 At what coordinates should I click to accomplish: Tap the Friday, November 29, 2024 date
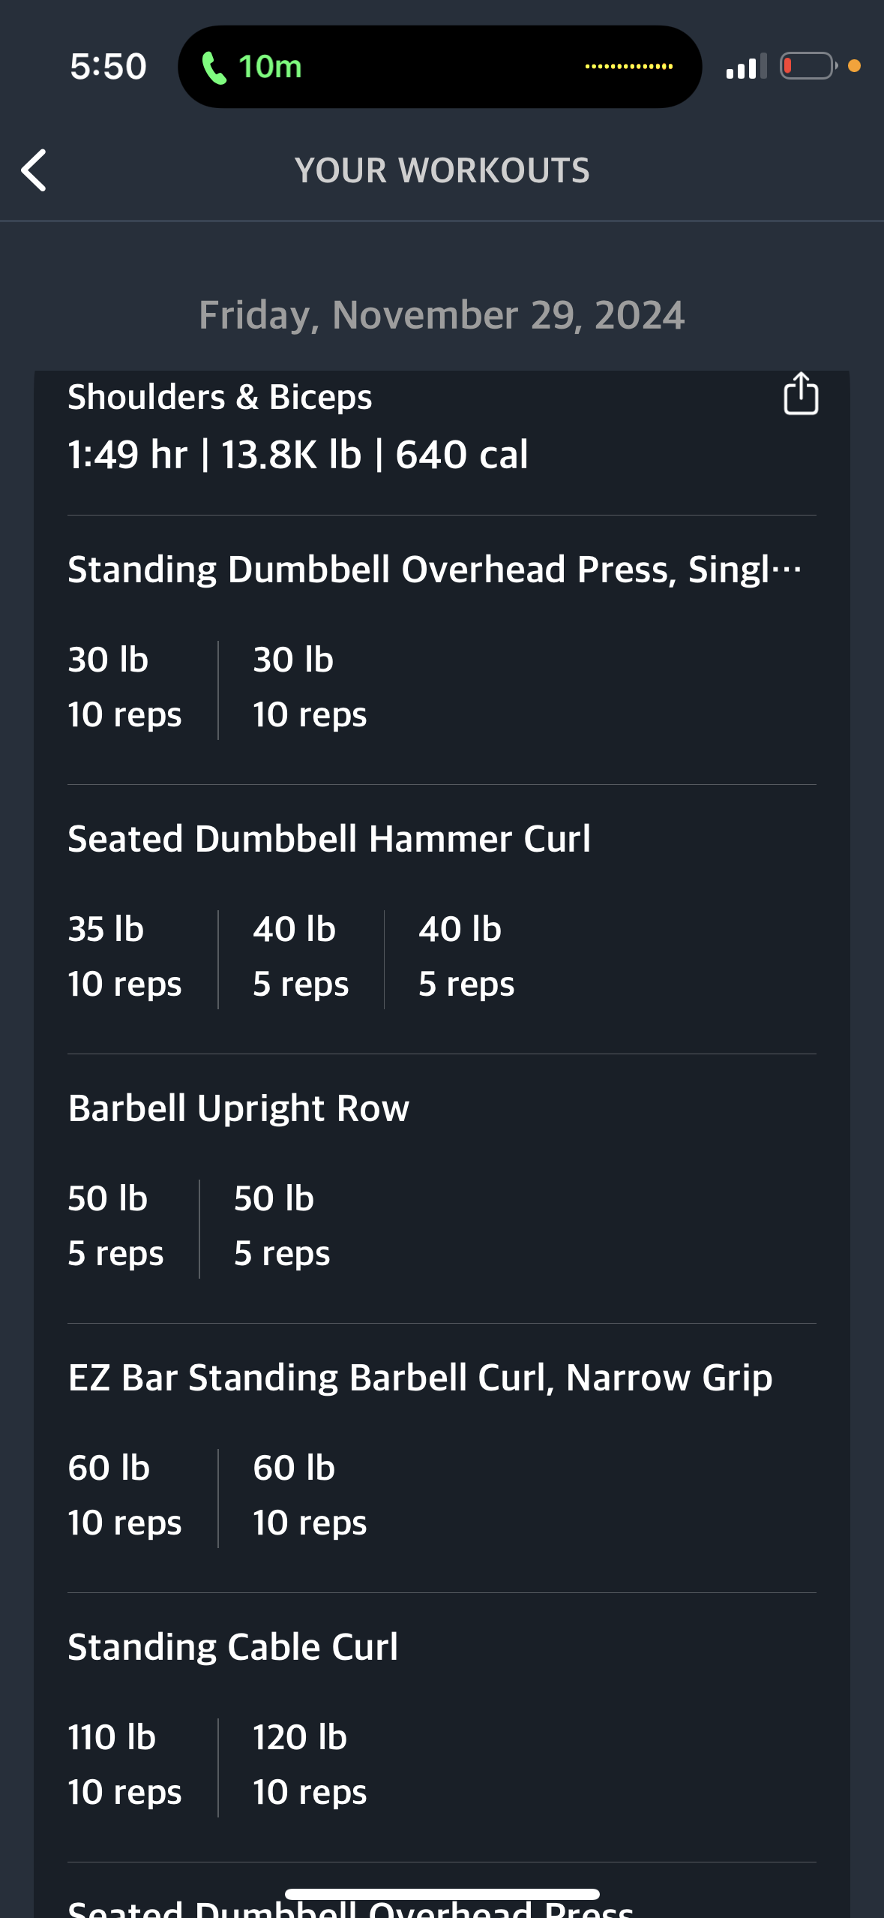(442, 314)
